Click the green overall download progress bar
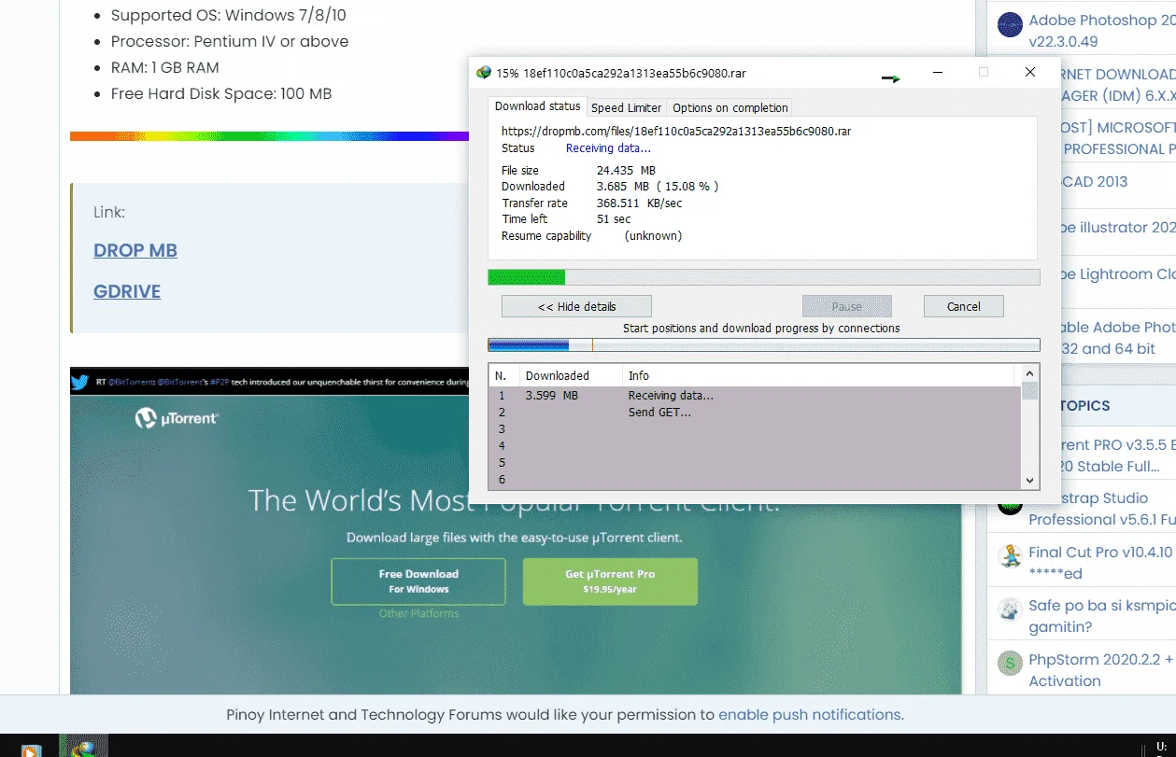Image resolution: width=1176 pixels, height=757 pixels. click(x=764, y=276)
